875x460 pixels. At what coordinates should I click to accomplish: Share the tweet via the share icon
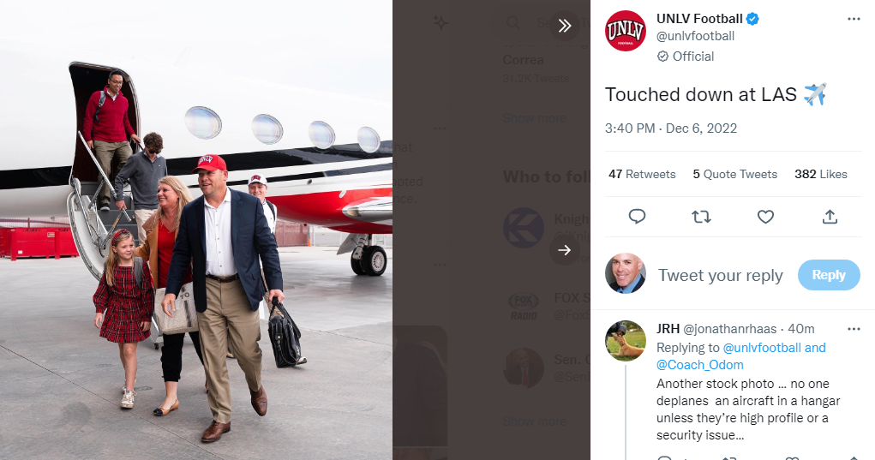click(x=830, y=217)
